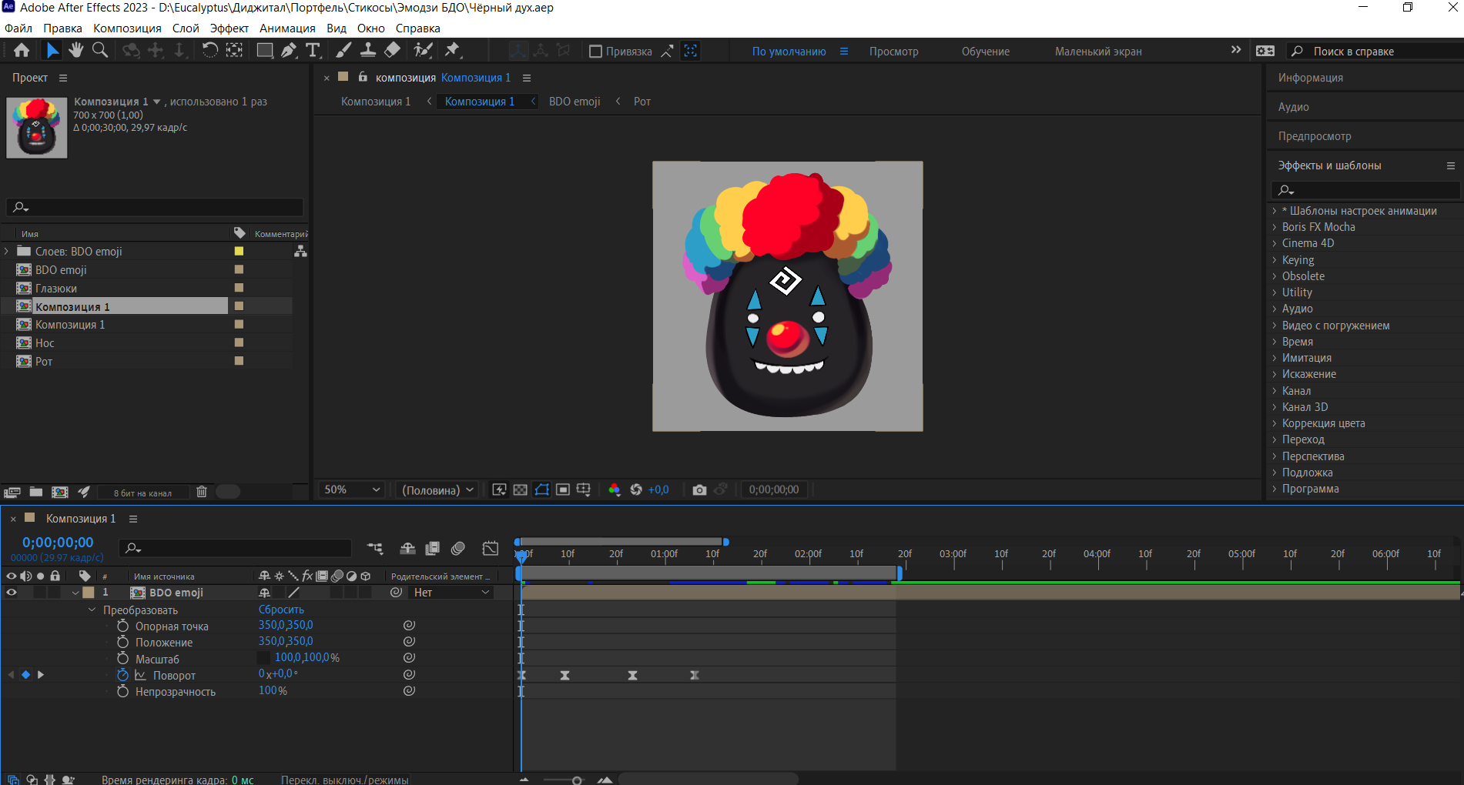Toggle the Rotation (Поворот) stopwatch

(x=122, y=675)
